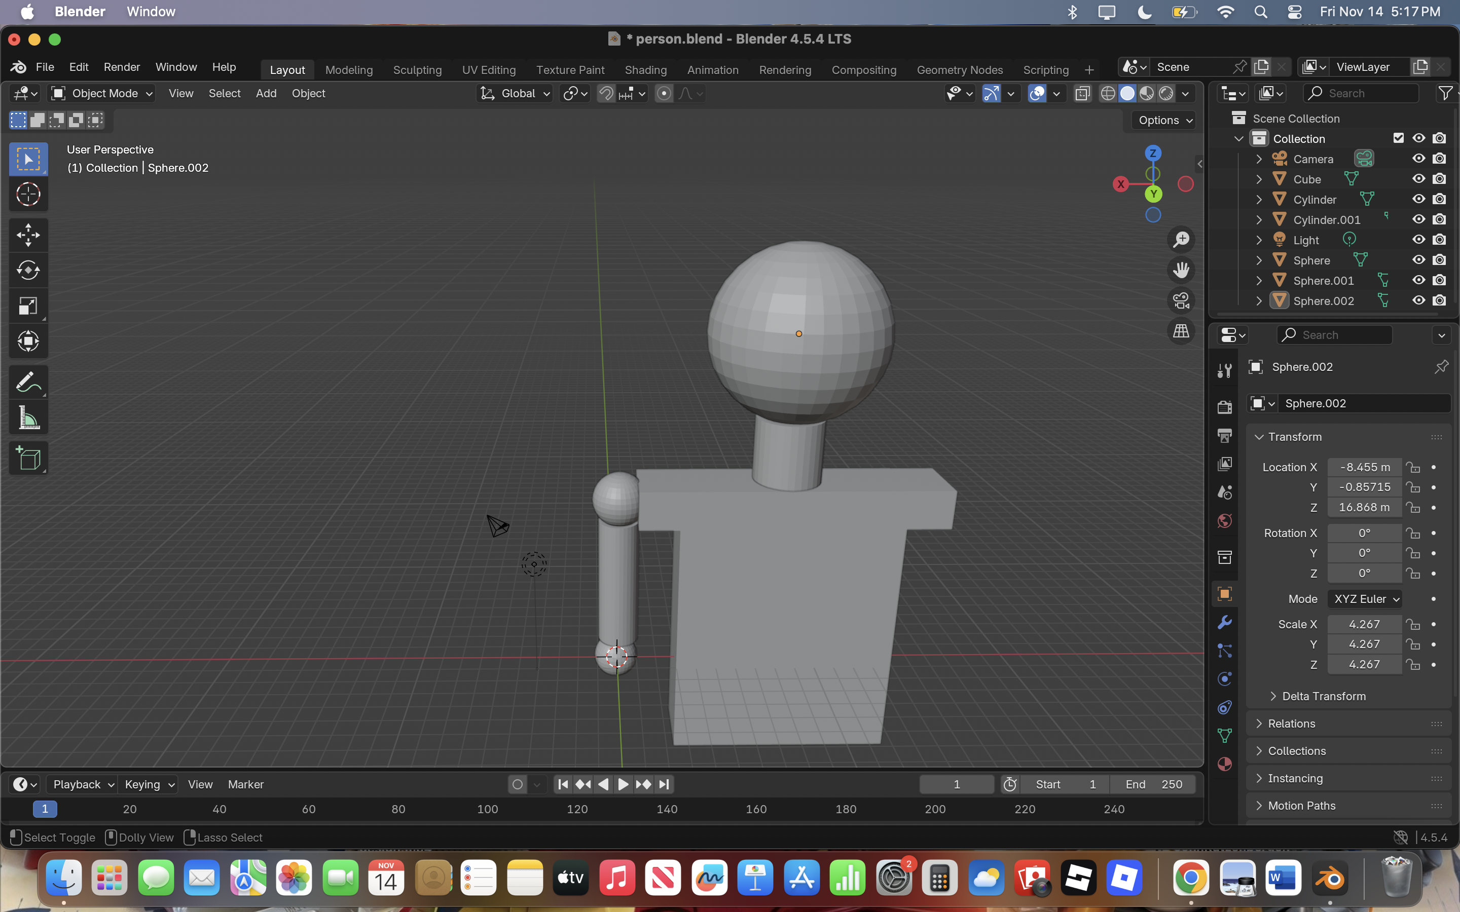Switch to the Sculpting workspace tab
The height and width of the screenshot is (912, 1460).
click(417, 70)
